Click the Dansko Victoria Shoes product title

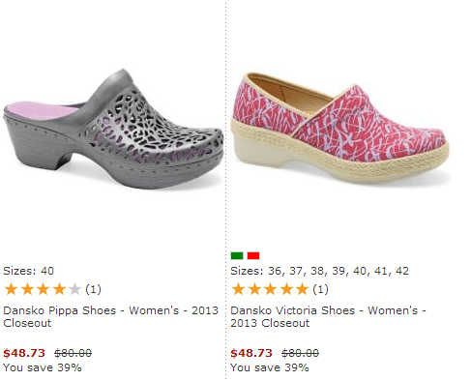coord(328,316)
